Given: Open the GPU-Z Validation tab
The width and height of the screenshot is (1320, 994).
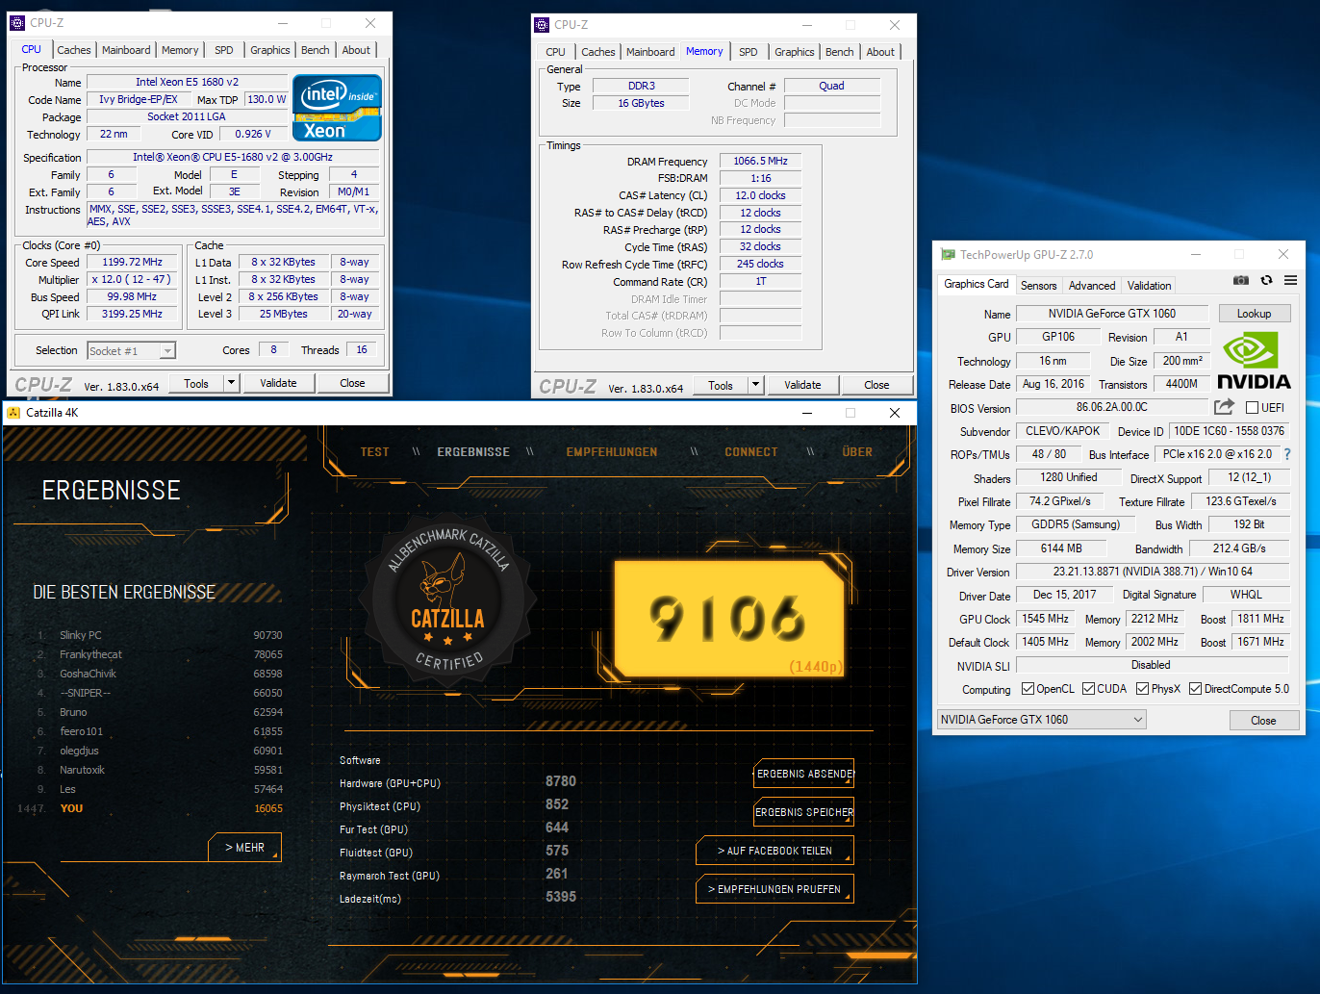Looking at the screenshot, I should pos(1150,286).
